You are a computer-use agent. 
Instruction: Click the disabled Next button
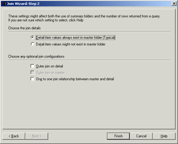[x=37, y=136]
